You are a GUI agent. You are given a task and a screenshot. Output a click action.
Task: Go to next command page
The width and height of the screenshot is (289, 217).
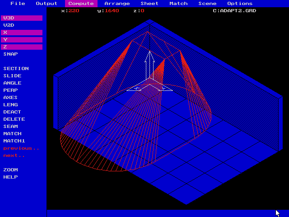(14, 156)
